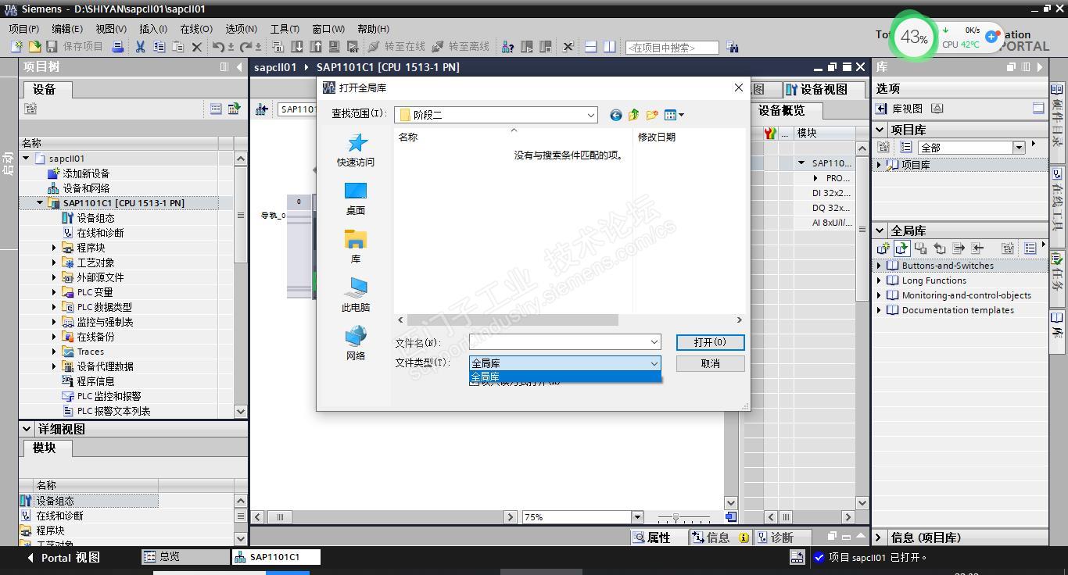Click save library changes icon

pos(921,248)
